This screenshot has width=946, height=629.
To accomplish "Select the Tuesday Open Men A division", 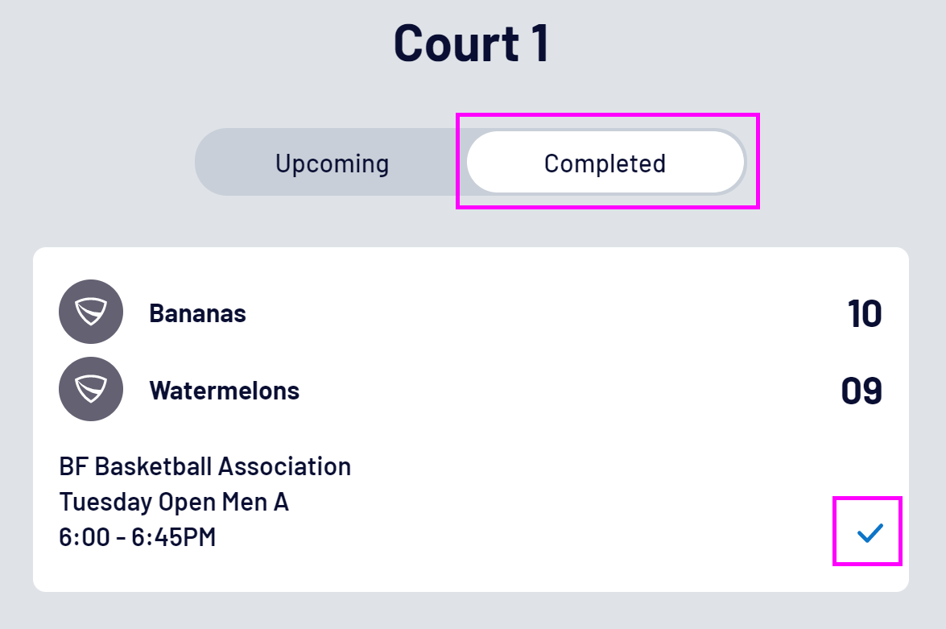I will pyautogui.click(x=174, y=502).
